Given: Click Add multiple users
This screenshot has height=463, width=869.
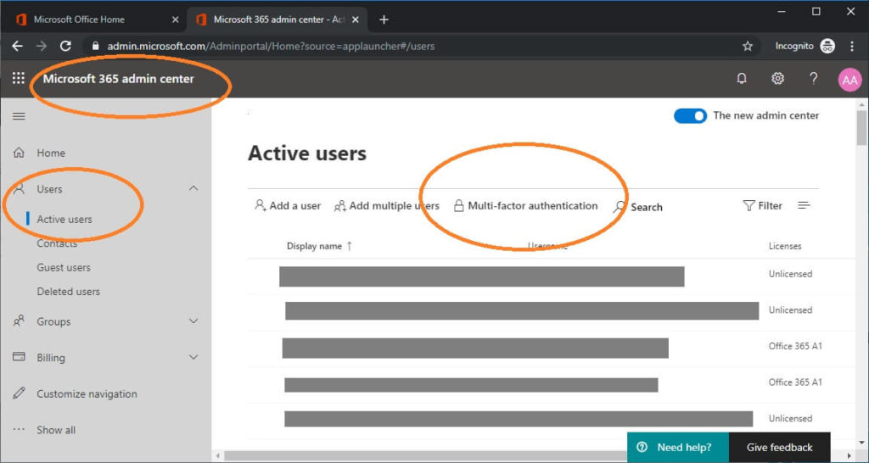Looking at the screenshot, I should pyautogui.click(x=387, y=205).
